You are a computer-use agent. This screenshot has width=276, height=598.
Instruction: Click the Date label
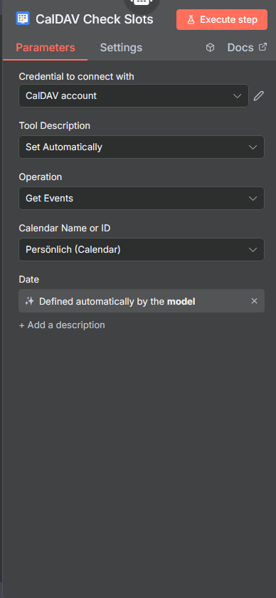coord(29,280)
